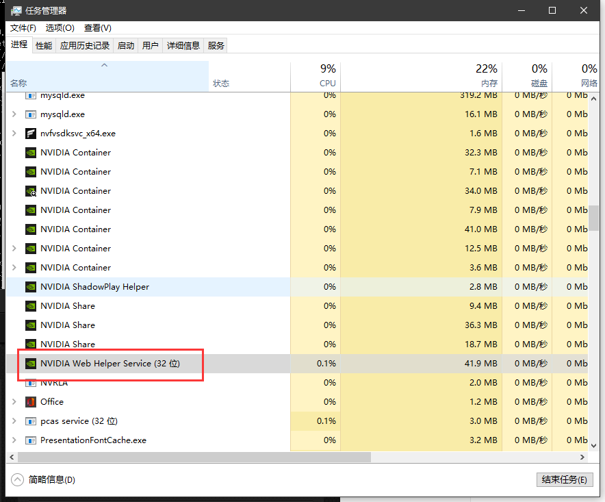The height and width of the screenshot is (502, 605).
Task: Open the 查看(V) menu
Action: [x=98, y=28]
